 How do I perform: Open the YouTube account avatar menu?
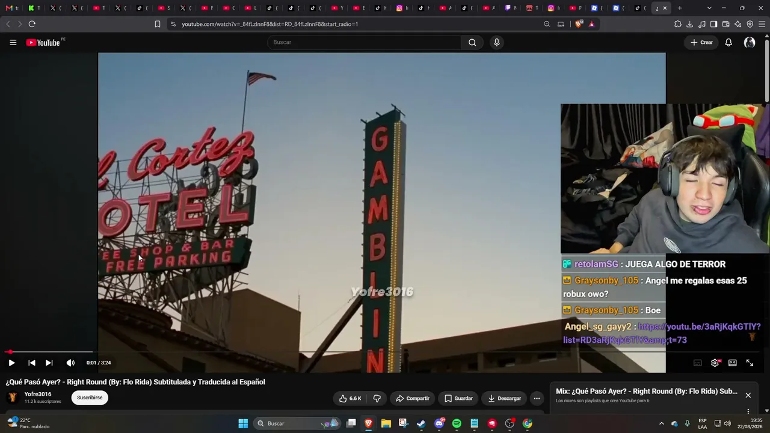tap(750, 42)
